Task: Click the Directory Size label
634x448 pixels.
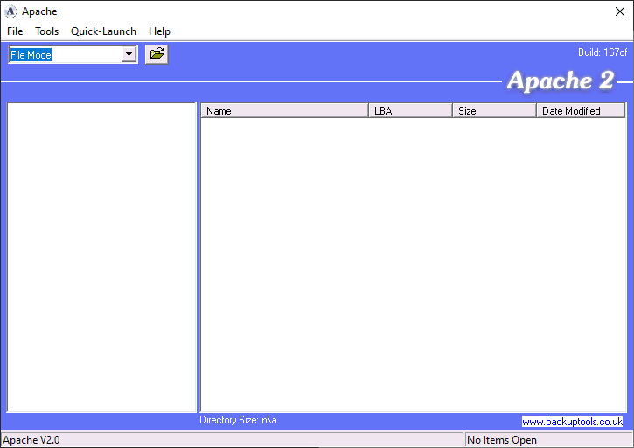Action: click(238, 420)
